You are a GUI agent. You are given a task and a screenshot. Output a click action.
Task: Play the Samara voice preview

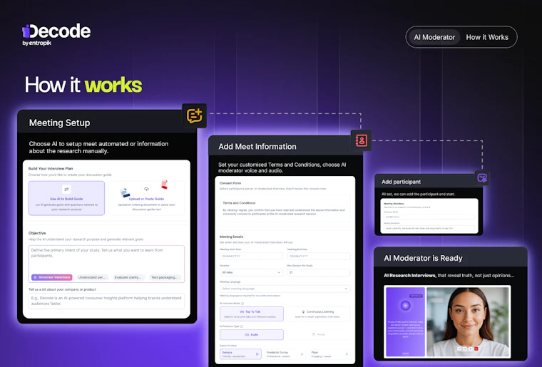coord(257,354)
